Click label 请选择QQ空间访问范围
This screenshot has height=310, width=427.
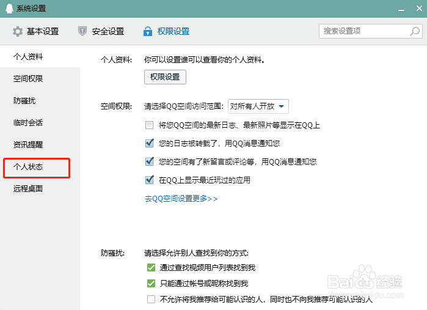[x=184, y=106]
